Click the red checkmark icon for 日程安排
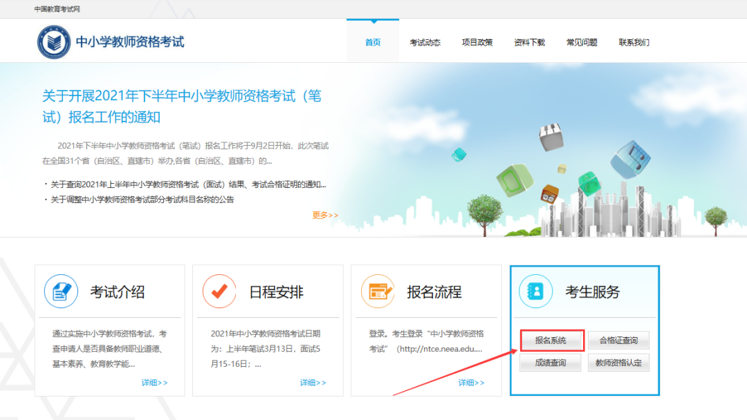The width and height of the screenshot is (747, 420). click(x=219, y=291)
